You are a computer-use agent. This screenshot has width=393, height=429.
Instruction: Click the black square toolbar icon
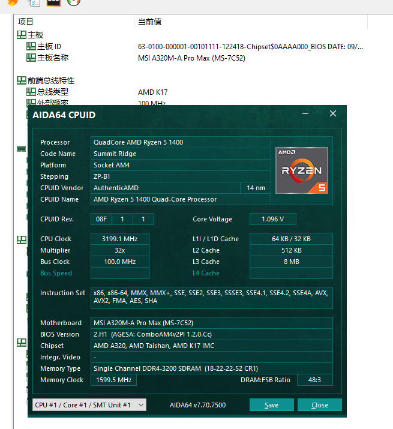pyautogui.click(x=53, y=2)
